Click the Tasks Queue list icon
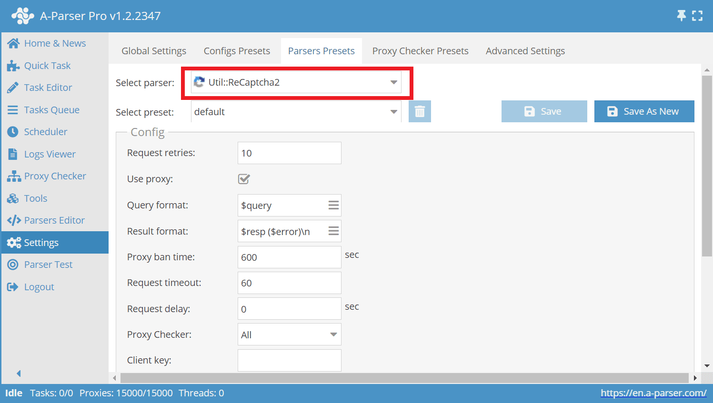This screenshot has width=713, height=403. [x=13, y=110]
